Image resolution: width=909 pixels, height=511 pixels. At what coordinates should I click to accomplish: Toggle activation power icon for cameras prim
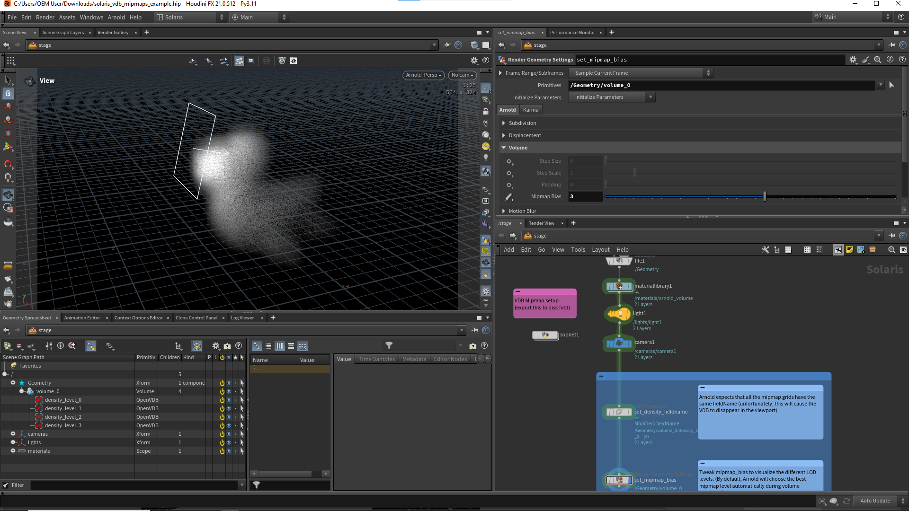pos(222,434)
